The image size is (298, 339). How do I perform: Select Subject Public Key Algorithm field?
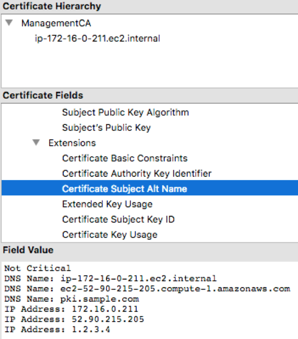(125, 112)
